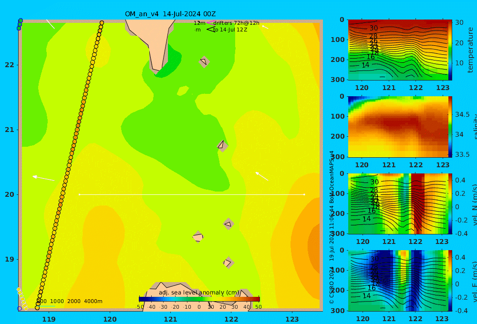The width and height of the screenshot is (477, 324).
Task: Click the map title 'OM_an_v4 14-Jul-2024 00Z'
Action: tap(170, 14)
